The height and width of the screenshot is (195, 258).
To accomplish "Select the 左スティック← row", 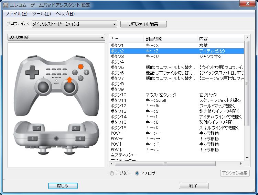I will click(x=177, y=155).
